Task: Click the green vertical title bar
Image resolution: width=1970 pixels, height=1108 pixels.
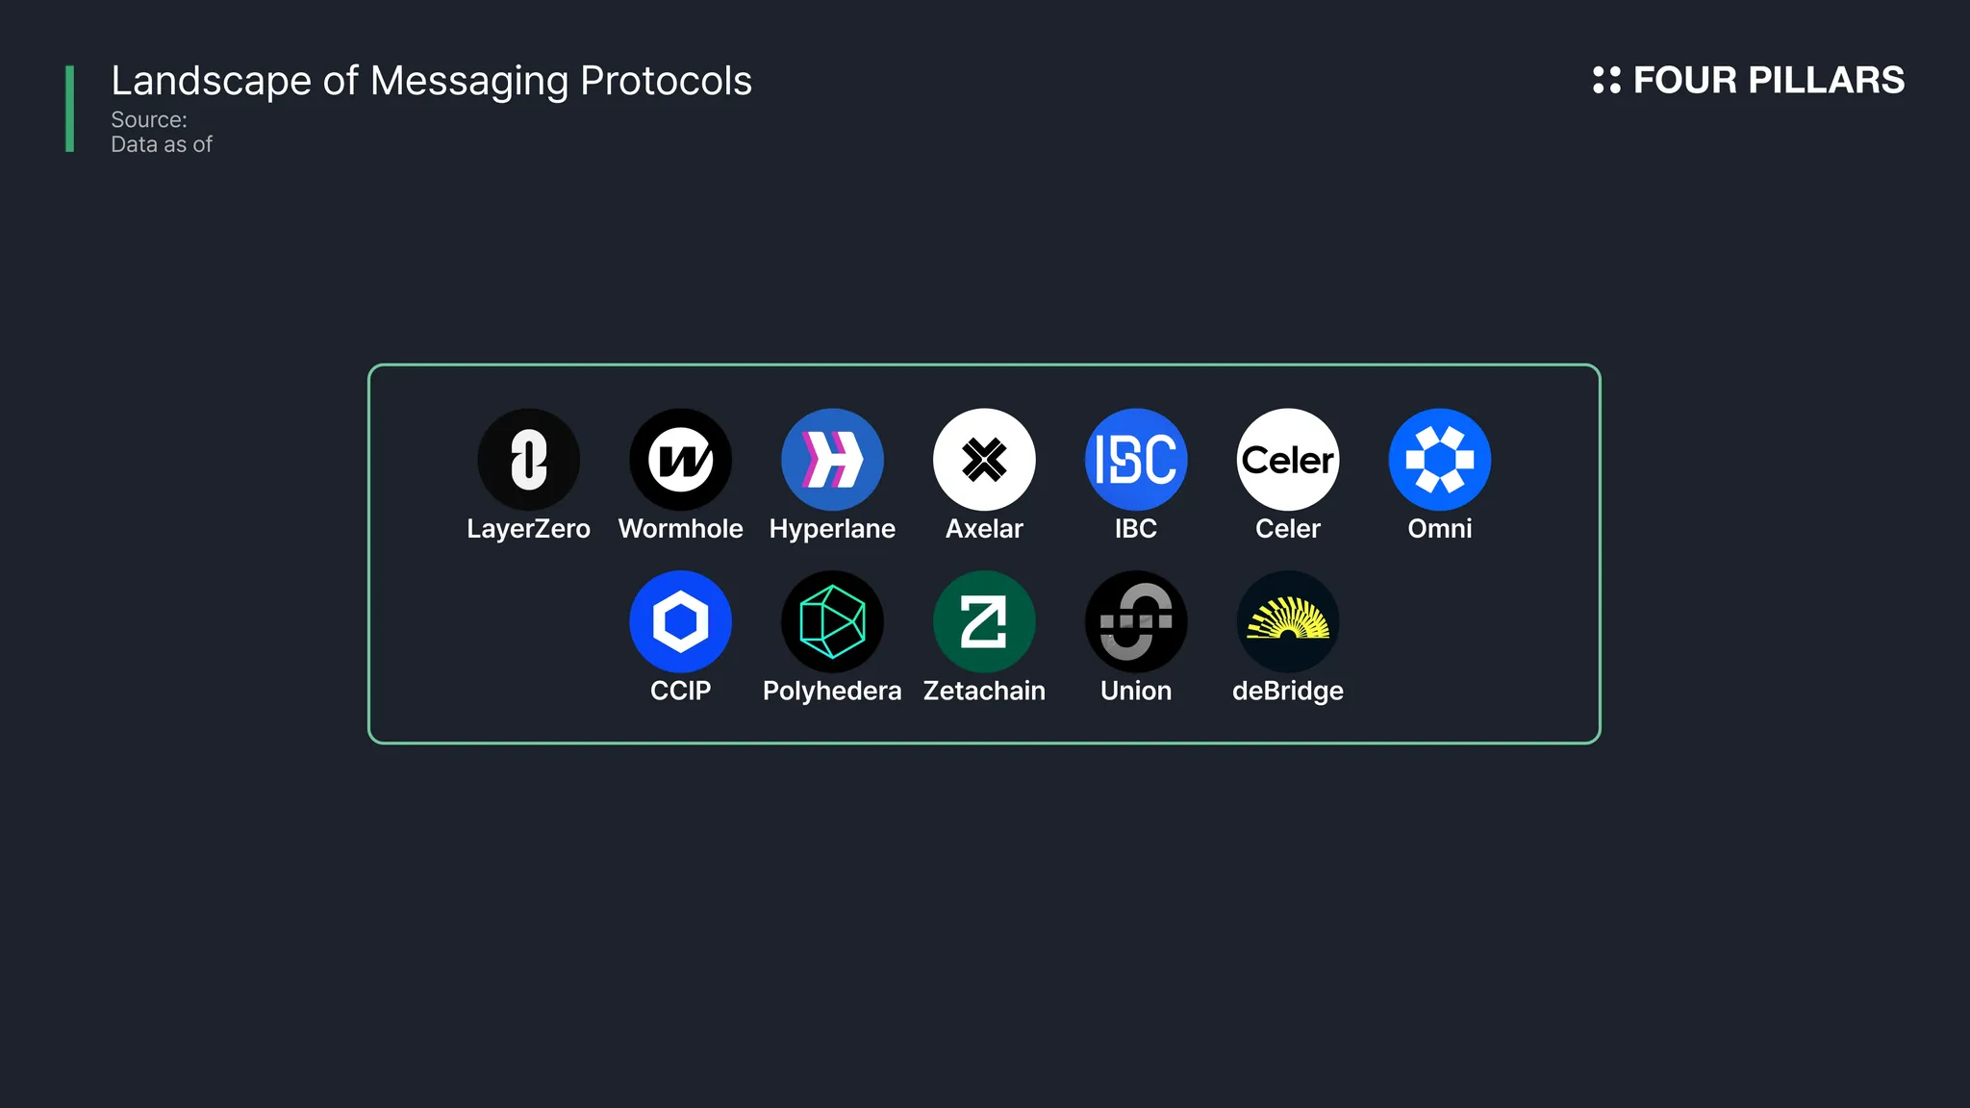Action: click(x=69, y=109)
